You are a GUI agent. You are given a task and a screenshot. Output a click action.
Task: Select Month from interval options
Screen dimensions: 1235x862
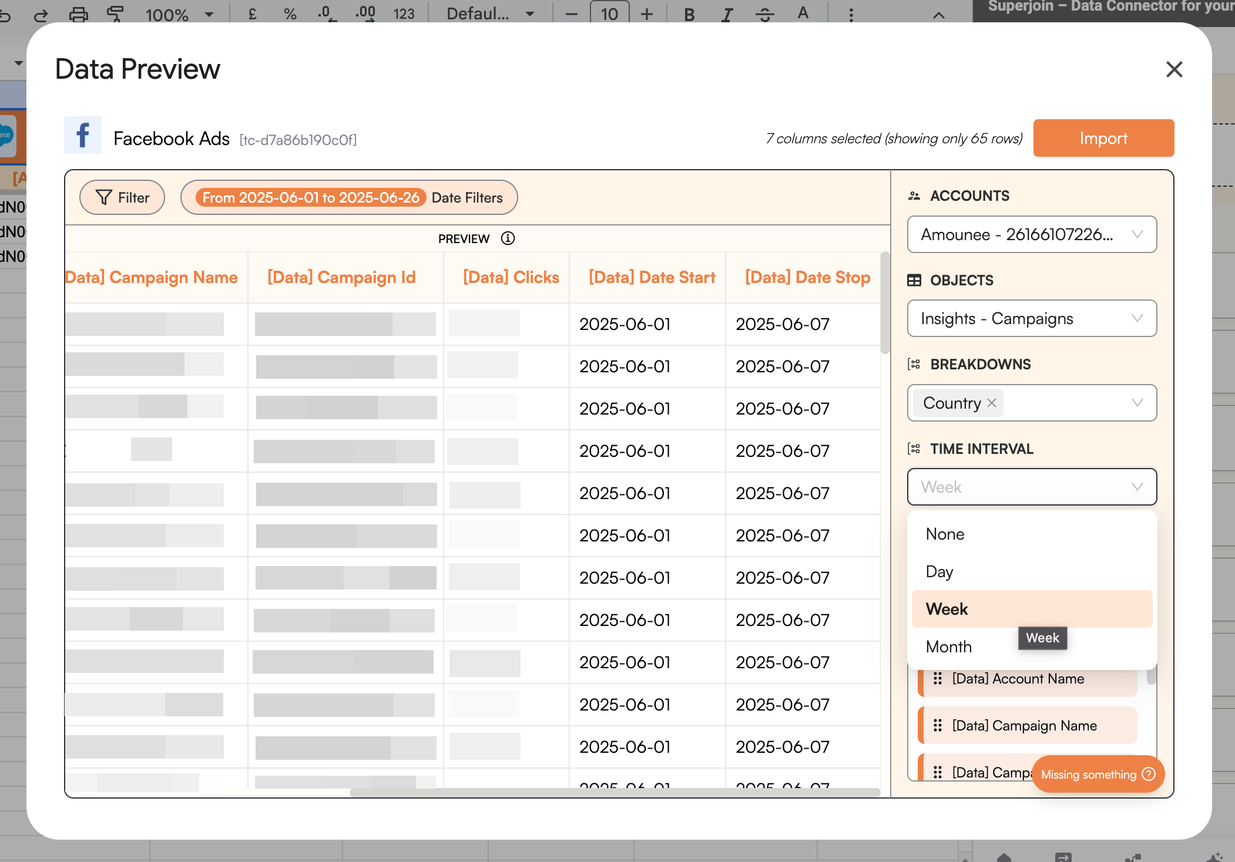tap(949, 646)
